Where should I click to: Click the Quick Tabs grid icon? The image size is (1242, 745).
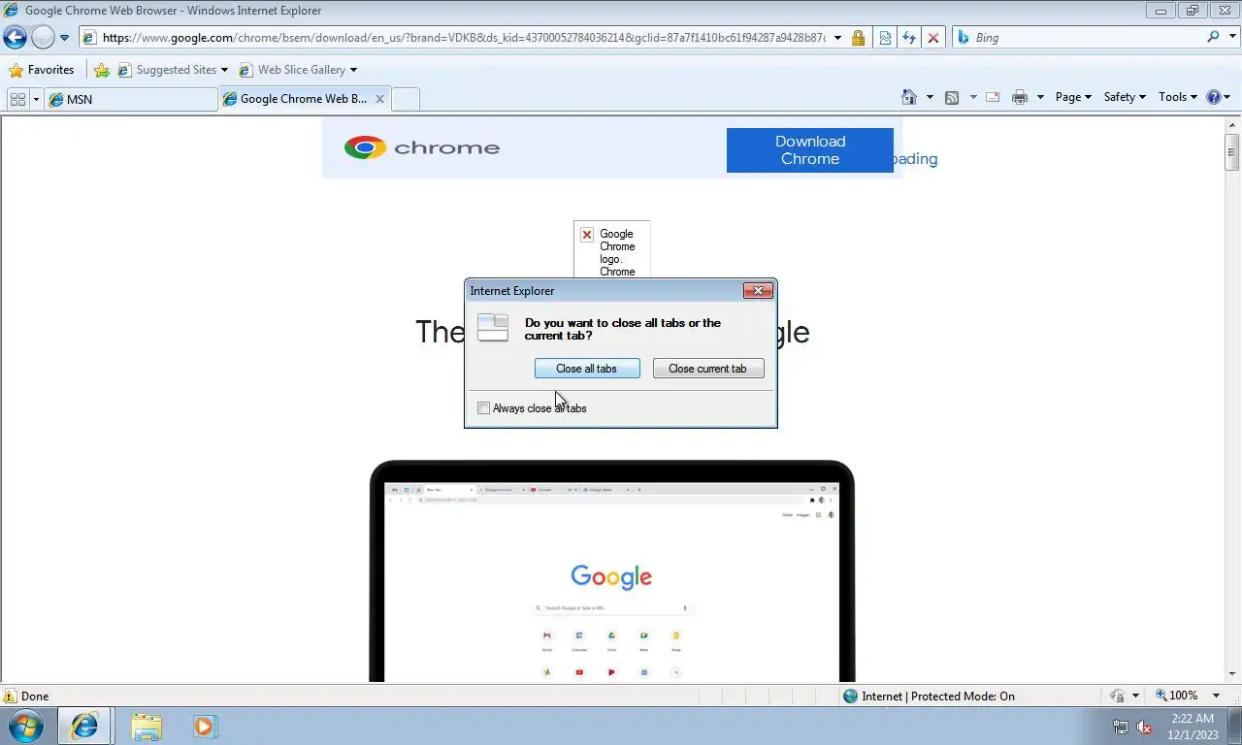pos(17,99)
